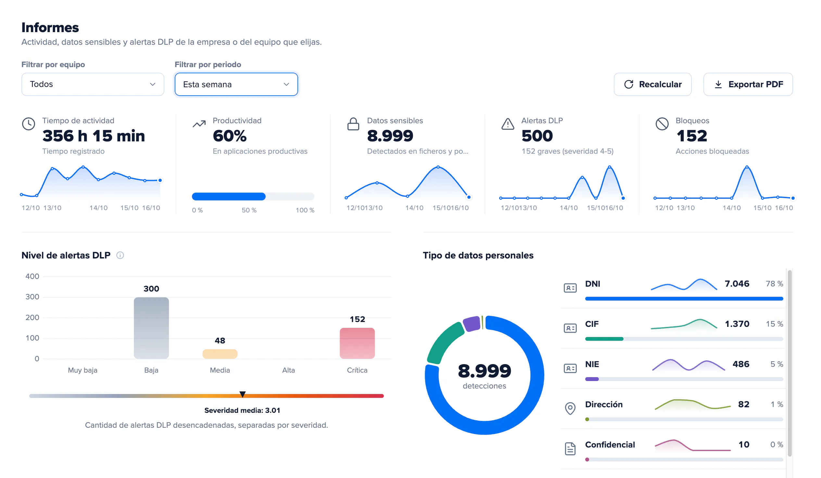This screenshot has width=821, height=478.
Task: Click the '1.370' value in the CIF row
Action: [737, 324]
